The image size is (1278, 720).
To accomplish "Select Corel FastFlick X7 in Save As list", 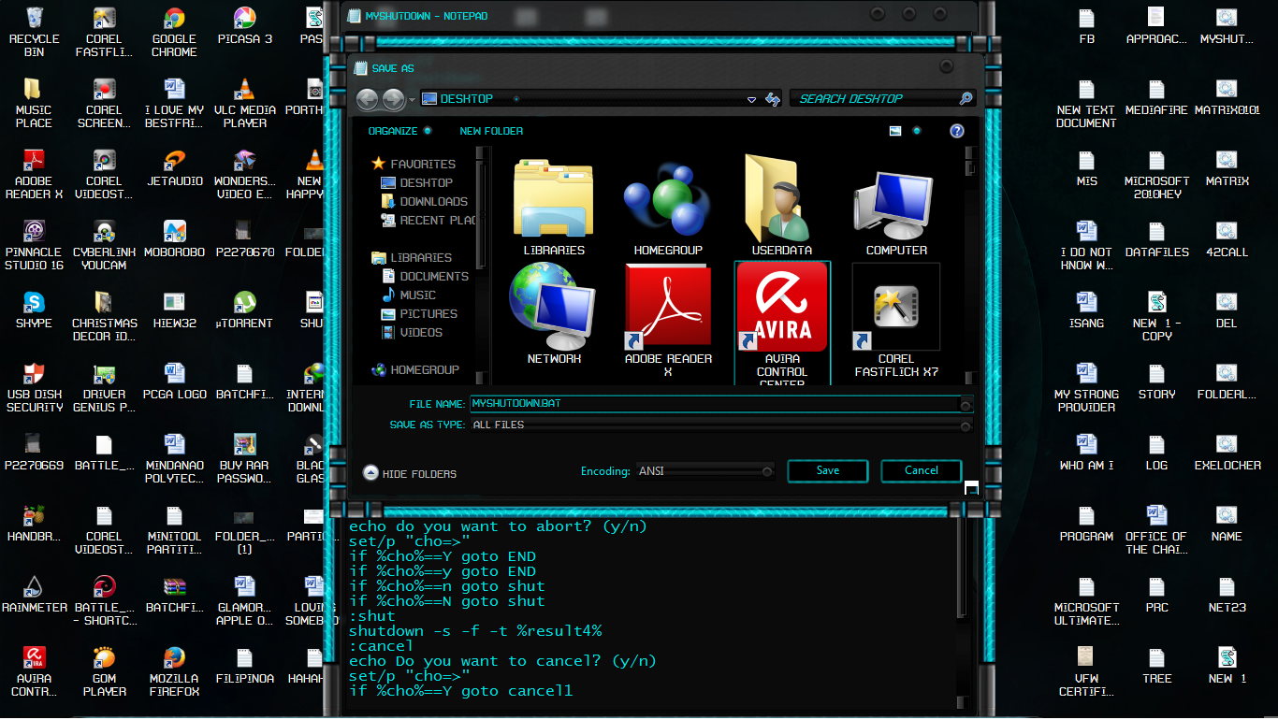I will click(896, 321).
